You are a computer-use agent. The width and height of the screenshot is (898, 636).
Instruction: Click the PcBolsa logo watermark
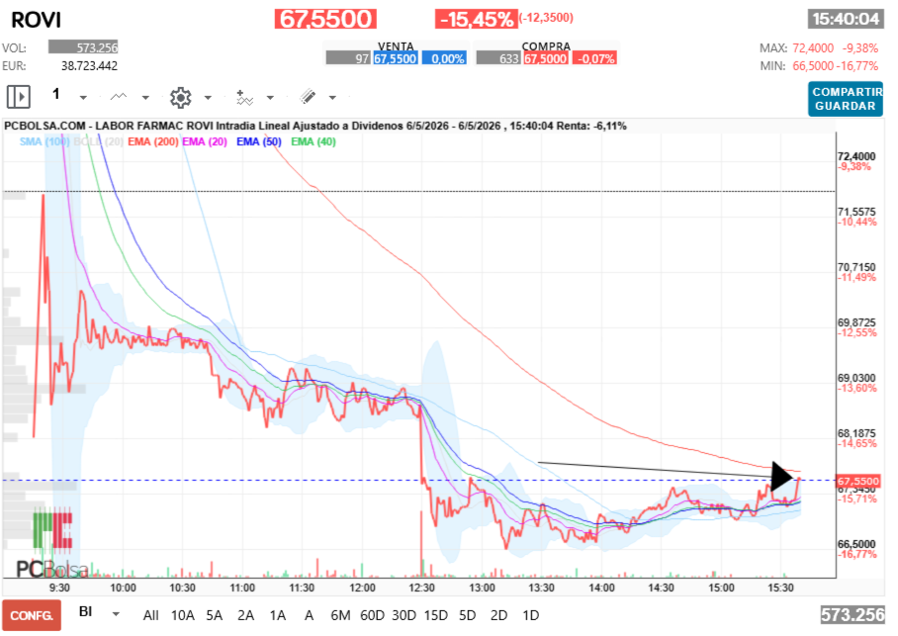(52, 543)
